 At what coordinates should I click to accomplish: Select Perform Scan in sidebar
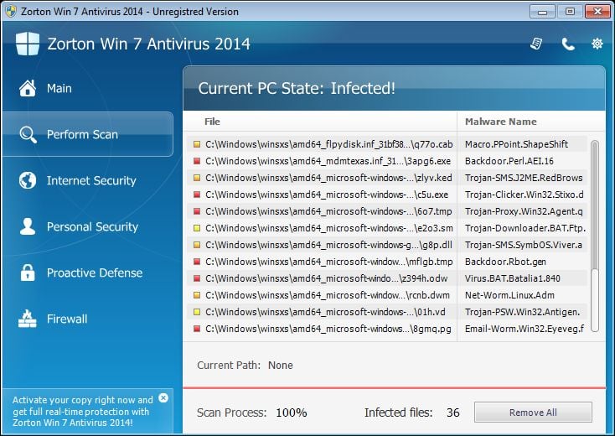click(x=87, y=134)
